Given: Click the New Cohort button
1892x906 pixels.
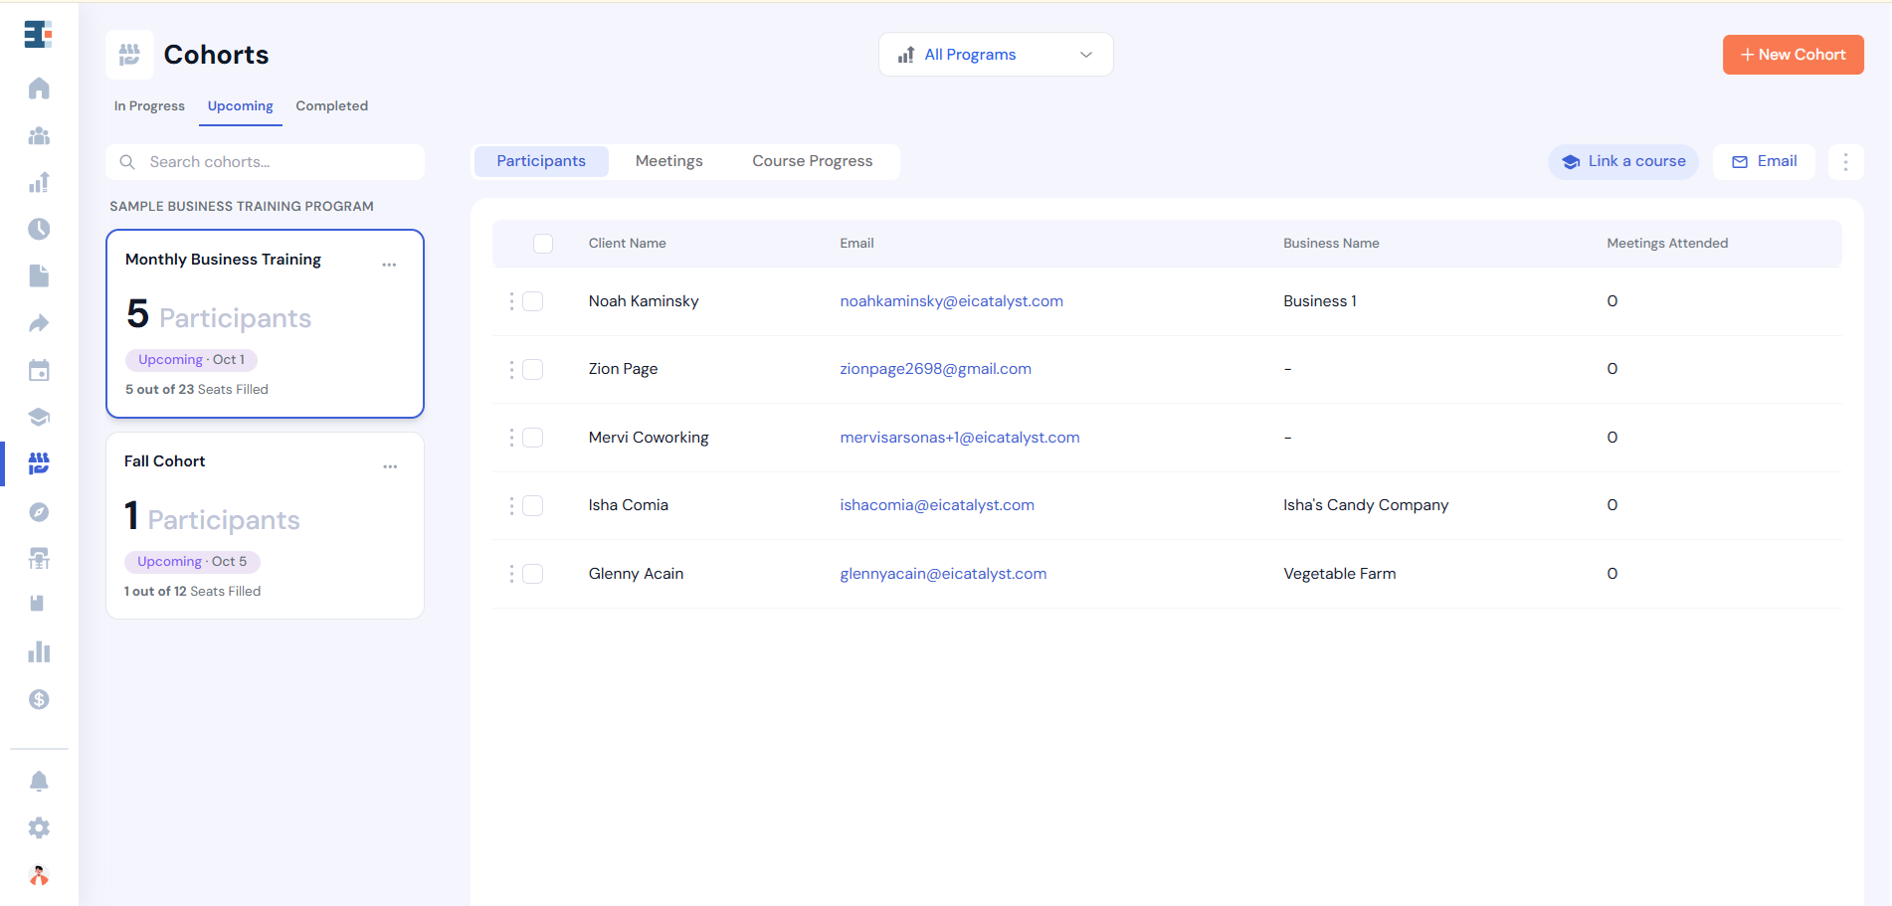Looking at the screenshot, I should pos(1793,55).
